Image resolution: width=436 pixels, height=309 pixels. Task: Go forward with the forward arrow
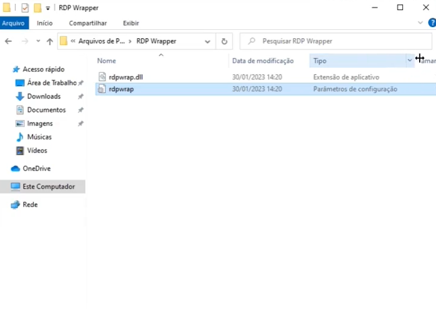25,42
